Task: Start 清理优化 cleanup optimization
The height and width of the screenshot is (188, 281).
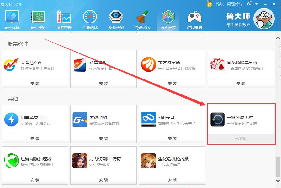Action: pos(142,19)
